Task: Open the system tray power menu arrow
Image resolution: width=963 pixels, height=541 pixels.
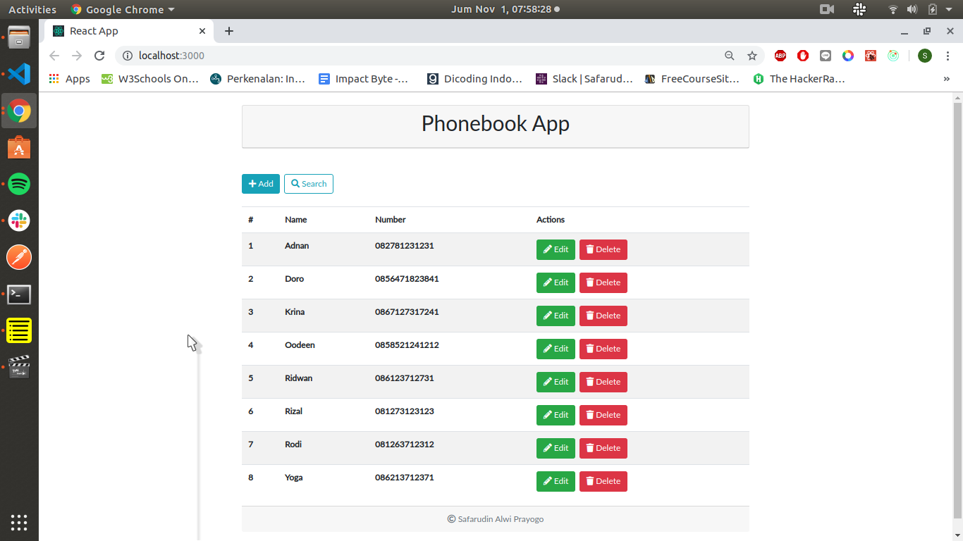Action: coord(949,9)
